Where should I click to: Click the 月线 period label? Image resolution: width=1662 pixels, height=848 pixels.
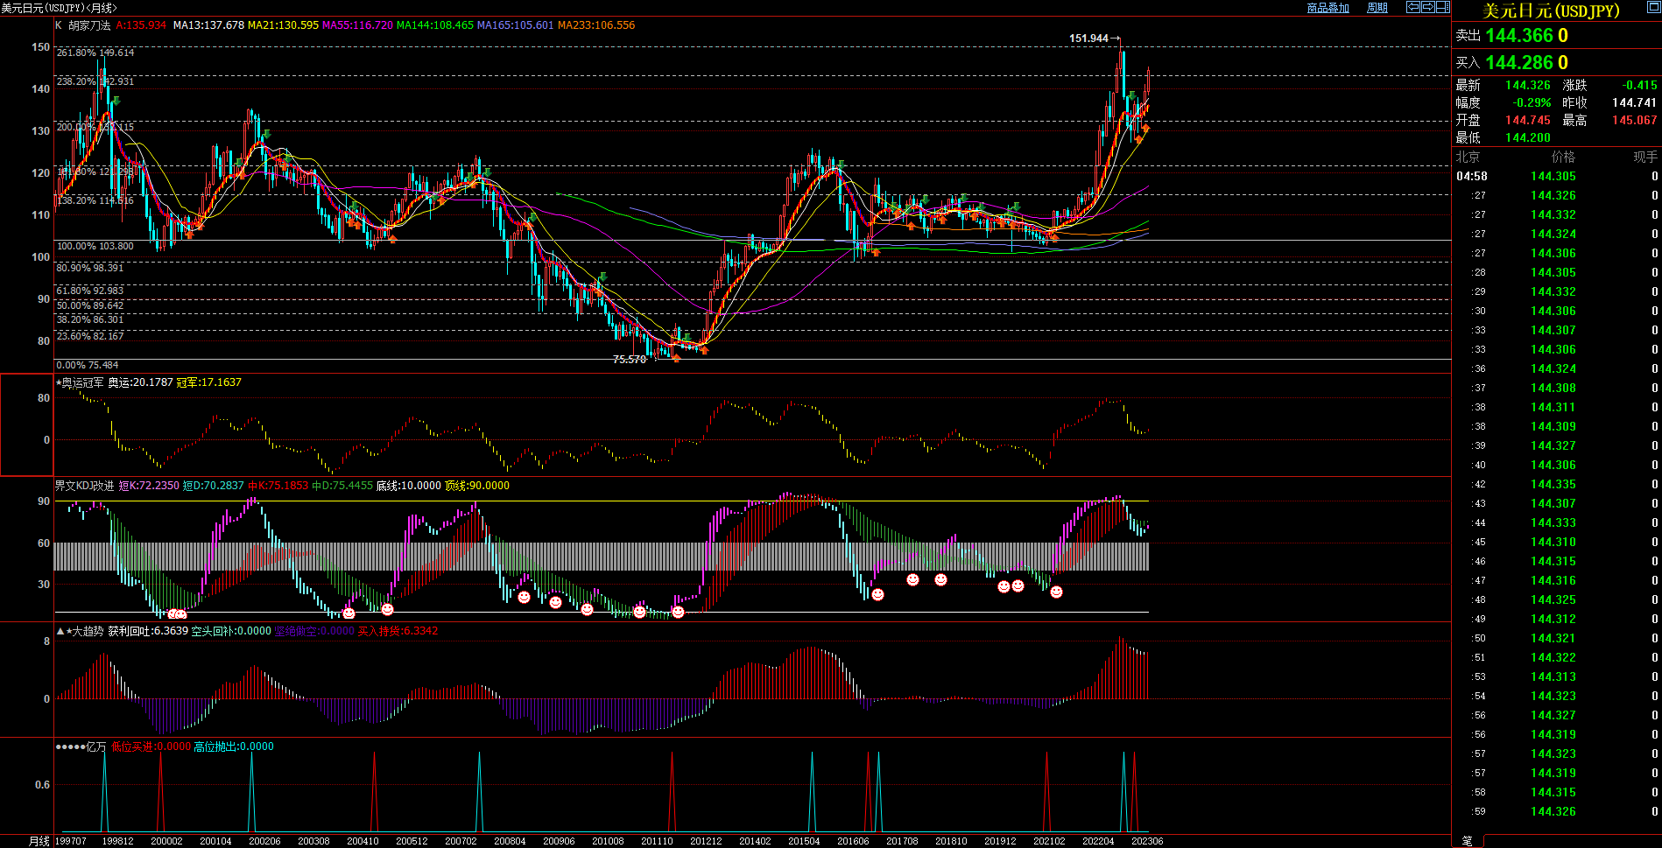[39, 841]
